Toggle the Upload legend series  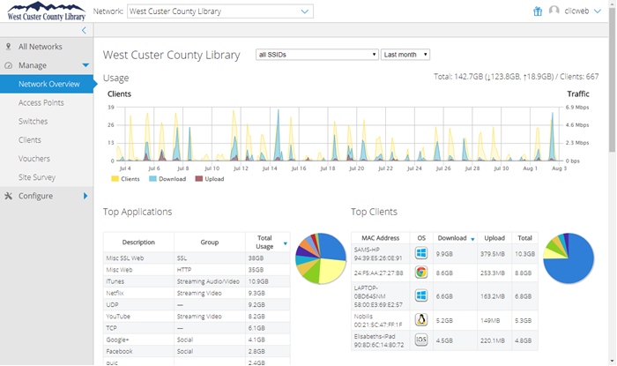tap(208, 179)
